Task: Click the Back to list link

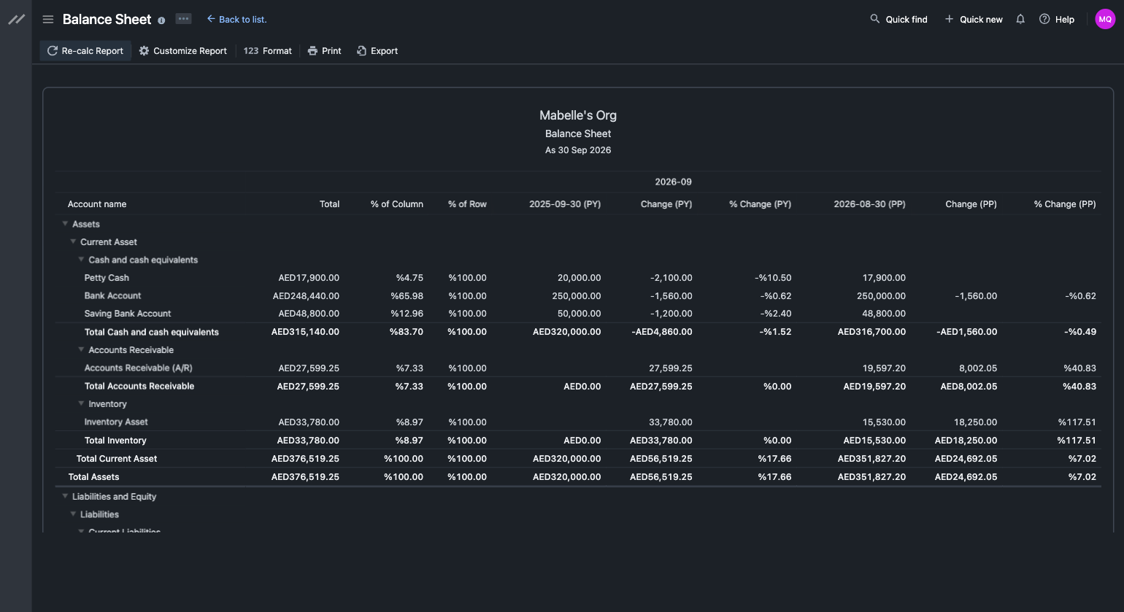Action: click(x=236, y=19)
